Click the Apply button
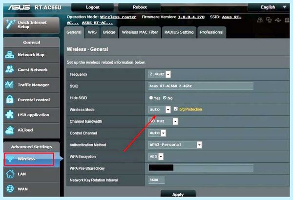The image size is (293, 200). [178, 194]
